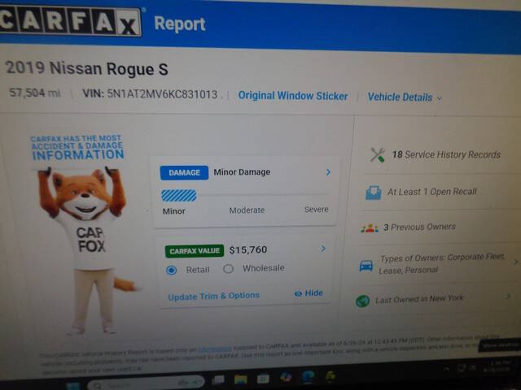
Task: Click Update Trim & Options link
Action: 213,296
